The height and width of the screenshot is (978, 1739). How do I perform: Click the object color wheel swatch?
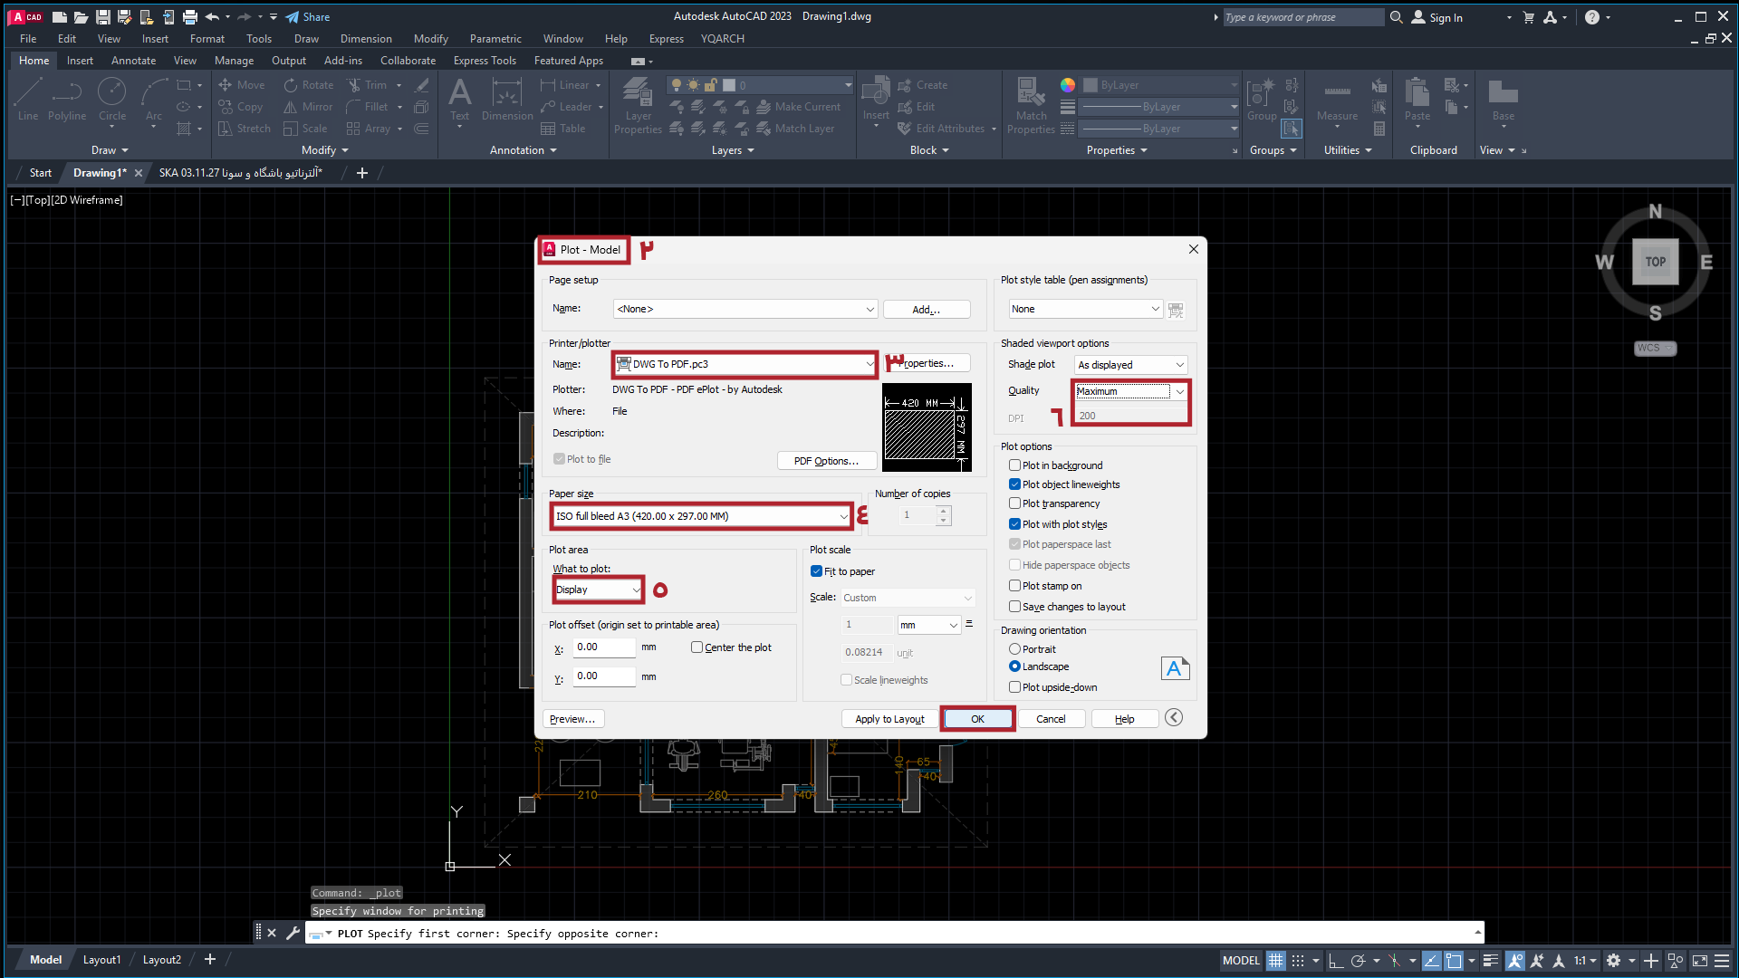(x=1068, y=85)
